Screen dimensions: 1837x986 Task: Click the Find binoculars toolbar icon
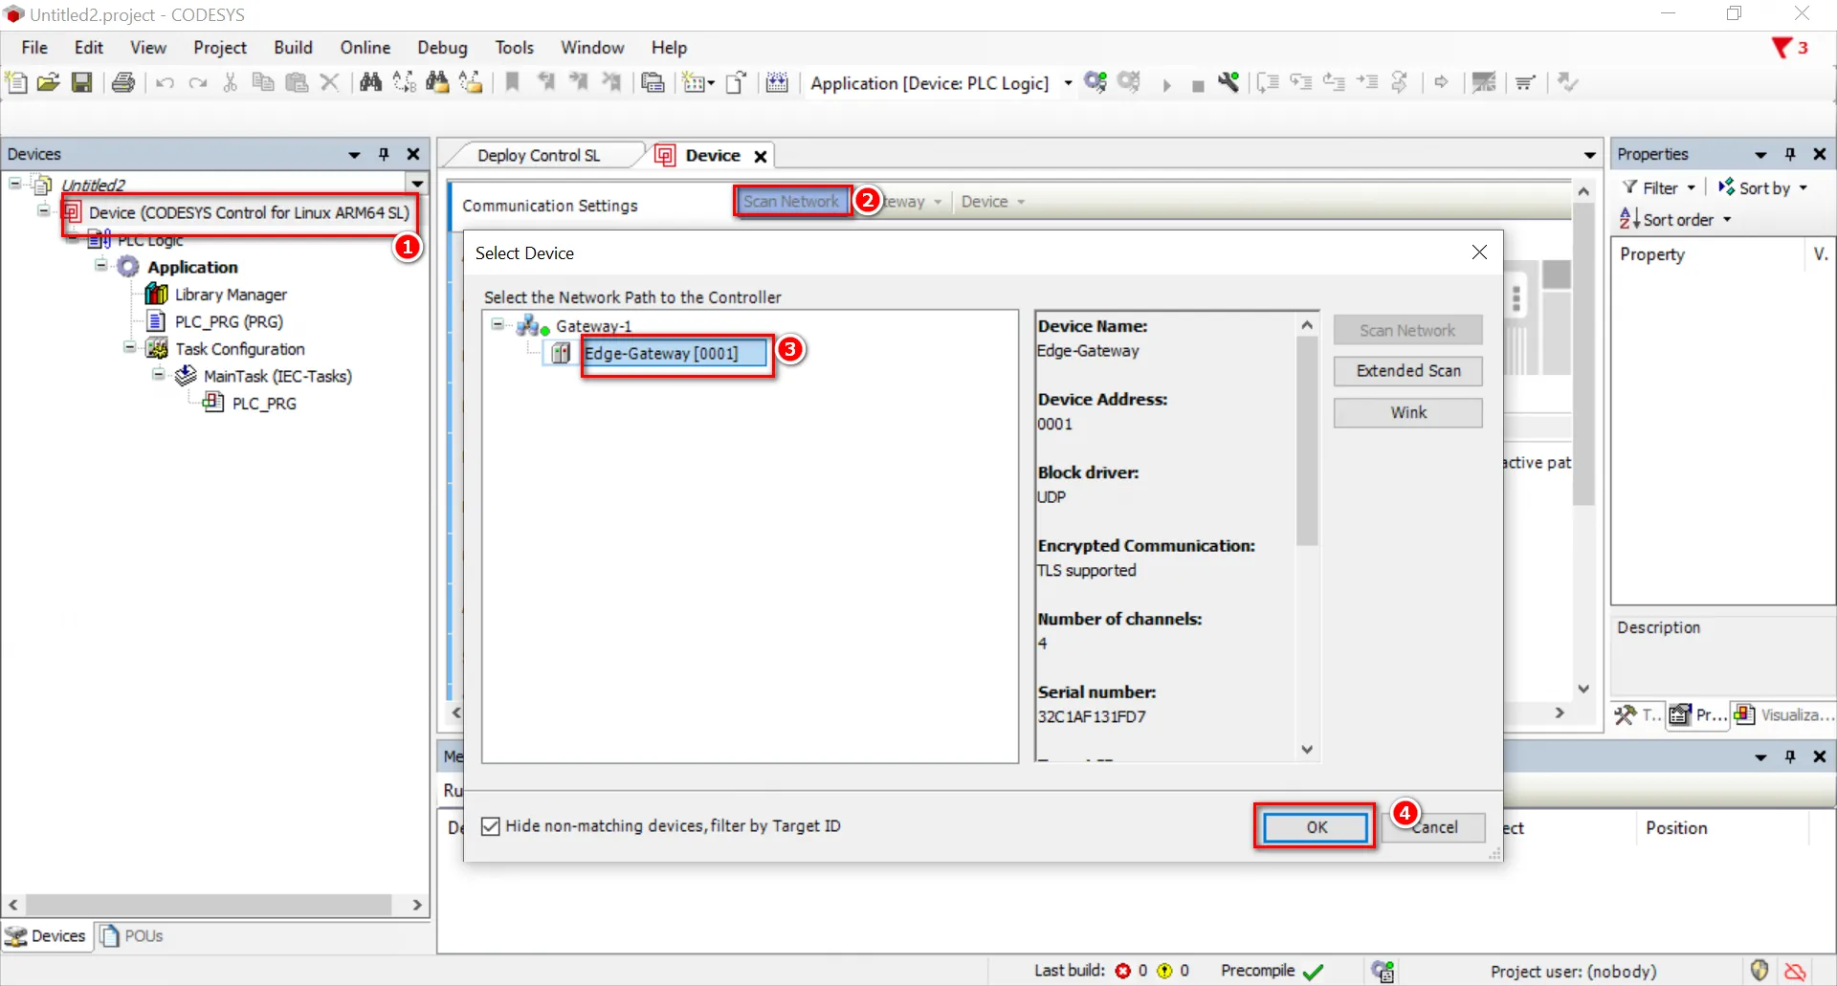point(370,82)
